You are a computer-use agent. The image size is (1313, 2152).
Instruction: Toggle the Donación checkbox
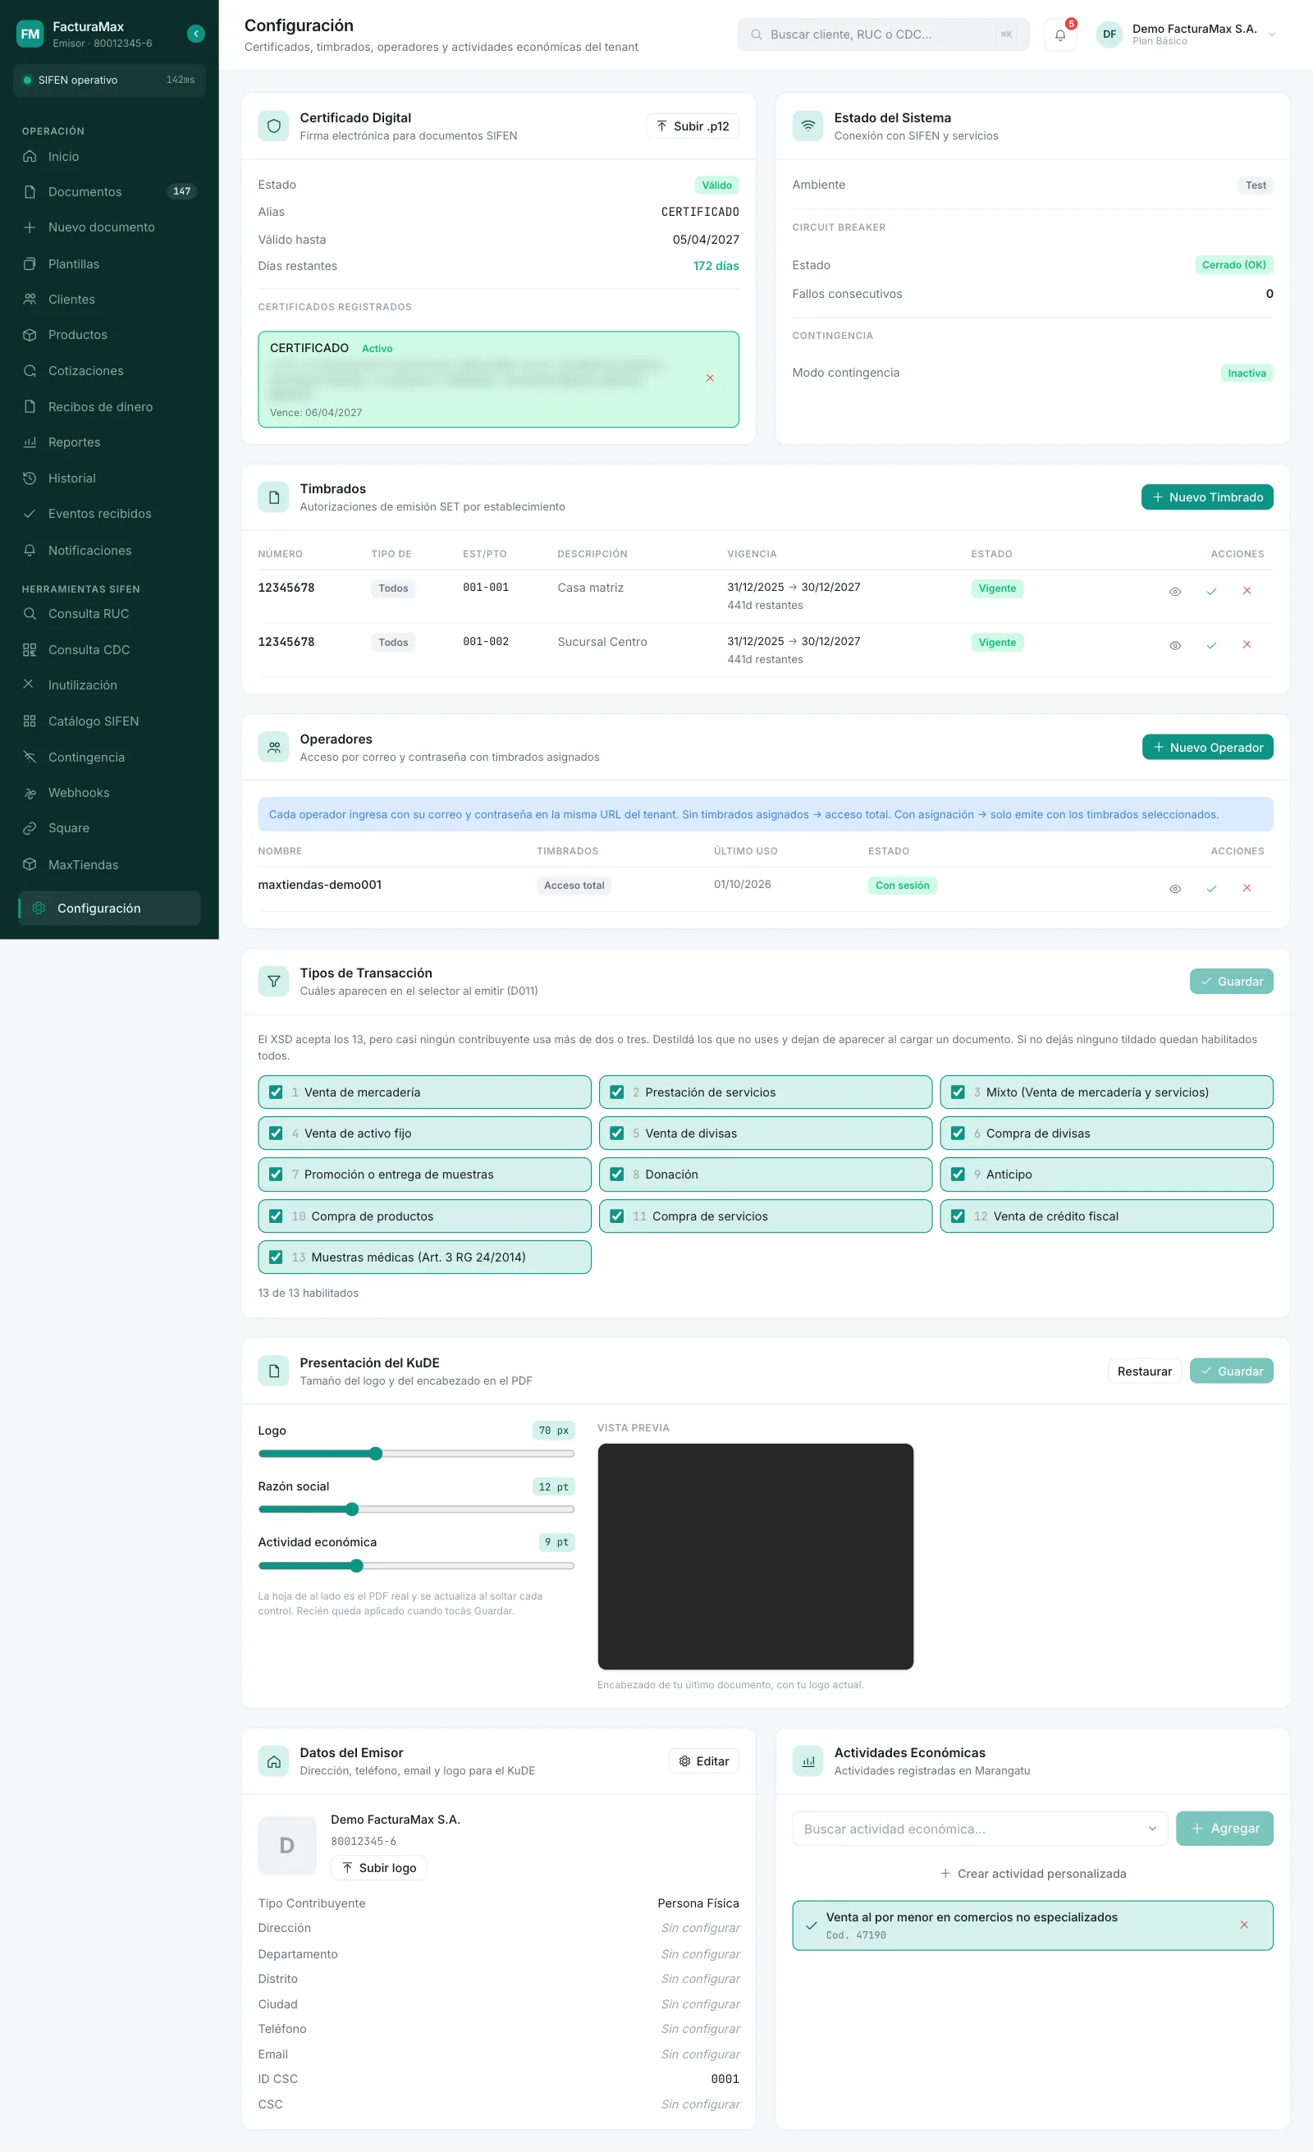click(616, 1174)
